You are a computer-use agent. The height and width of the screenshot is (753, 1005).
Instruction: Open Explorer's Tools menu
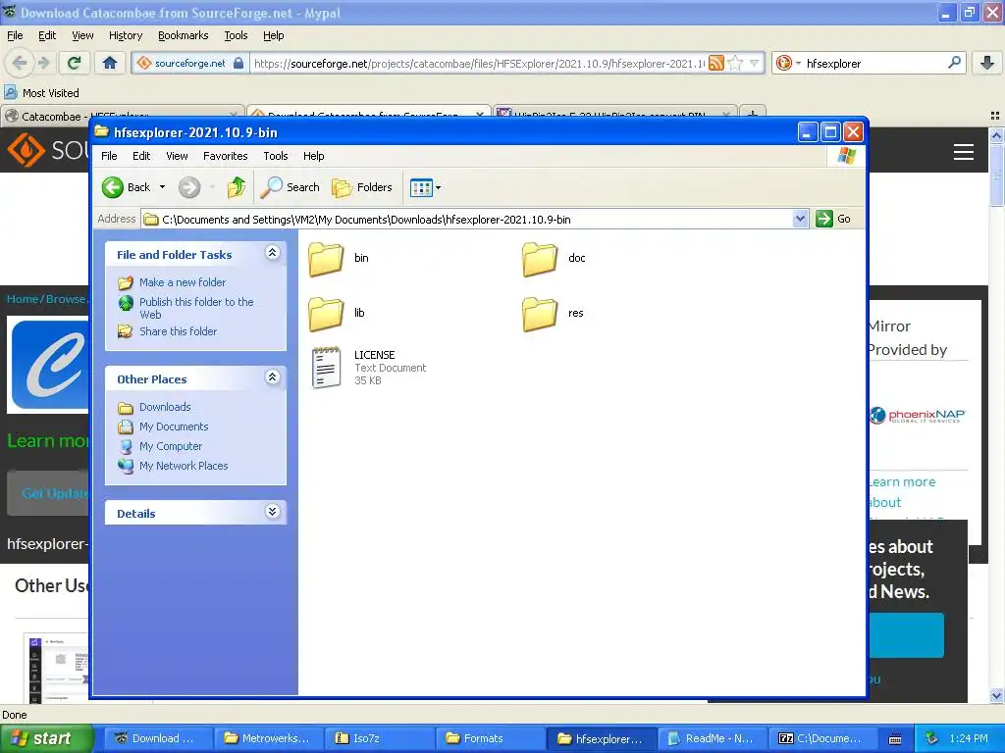(276, 156)
